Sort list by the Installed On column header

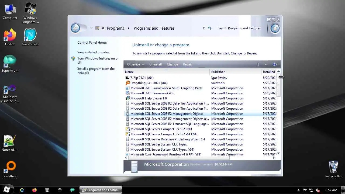pyautogui.click(x=269, y=72)
